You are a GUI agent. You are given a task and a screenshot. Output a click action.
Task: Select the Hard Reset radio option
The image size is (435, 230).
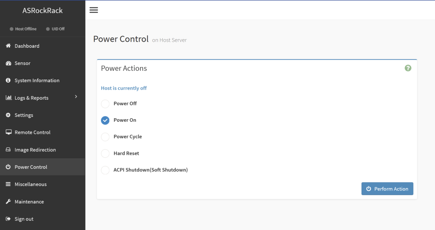tap(105, 153)
